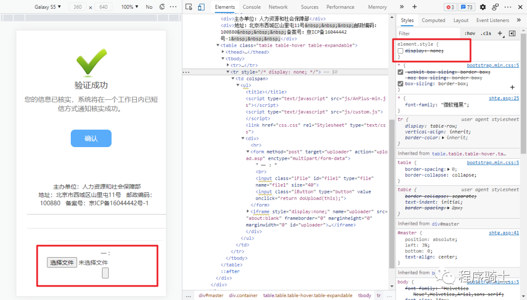Open the 100% zoom dropdown
Viewport: 527px width, 300px height.
click(x=130, y=7)
